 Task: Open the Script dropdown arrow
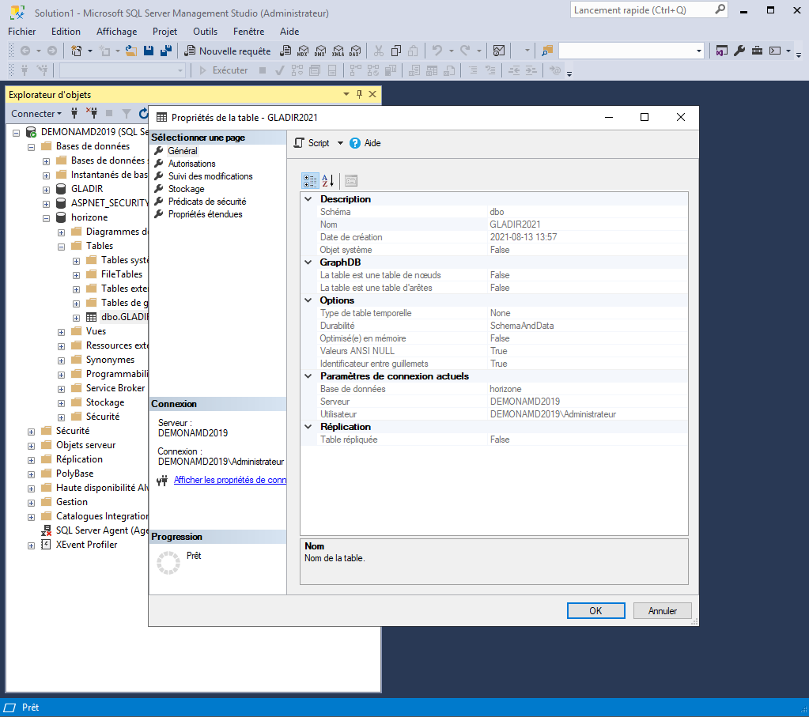pyautogui.click(x=340, y=143)
